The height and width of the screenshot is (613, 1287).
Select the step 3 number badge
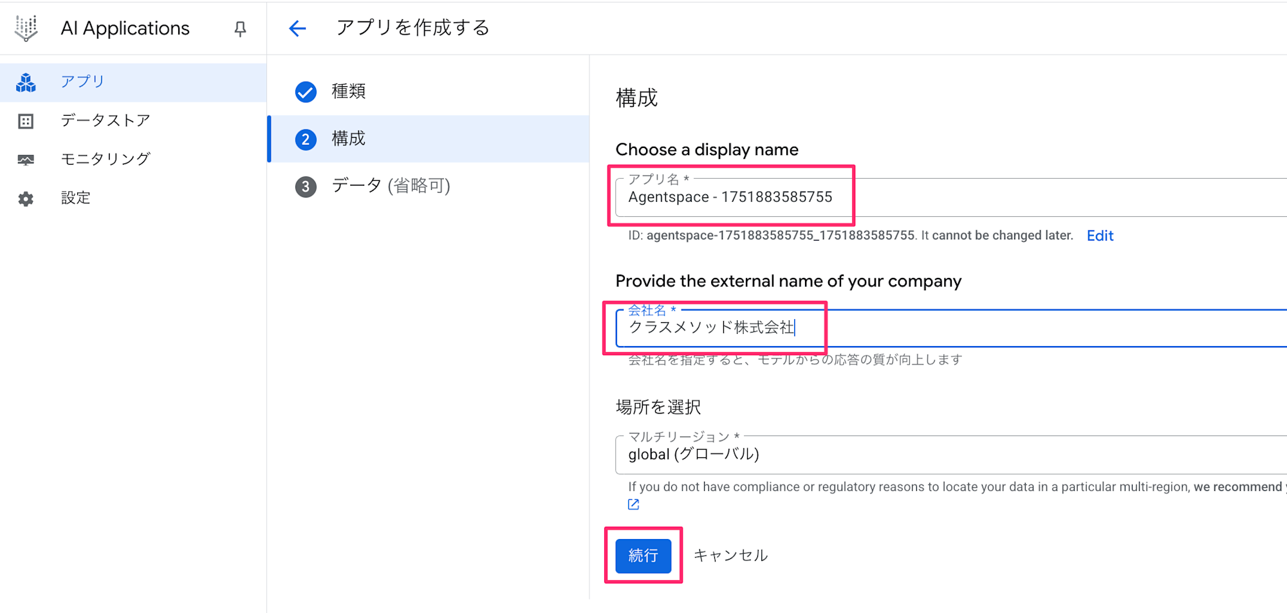[x=306, y=187]
